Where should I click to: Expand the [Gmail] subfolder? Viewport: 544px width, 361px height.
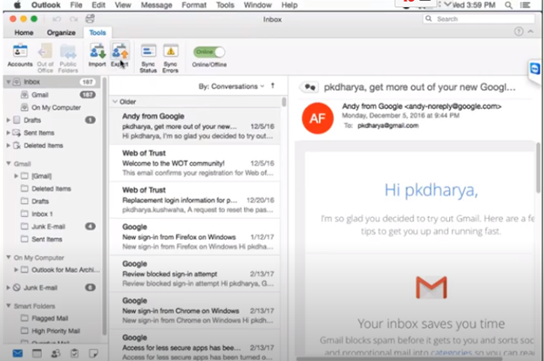pyautogui.click(x=16, y=176)
